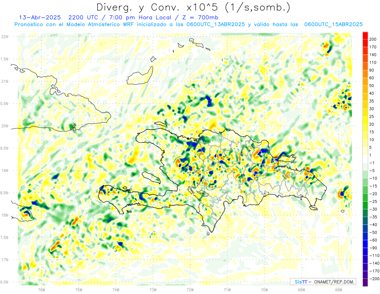Viewport: 380px width, 294px height.
Task: Click the "-30" colorbar label
Action: tap(374, 209)
